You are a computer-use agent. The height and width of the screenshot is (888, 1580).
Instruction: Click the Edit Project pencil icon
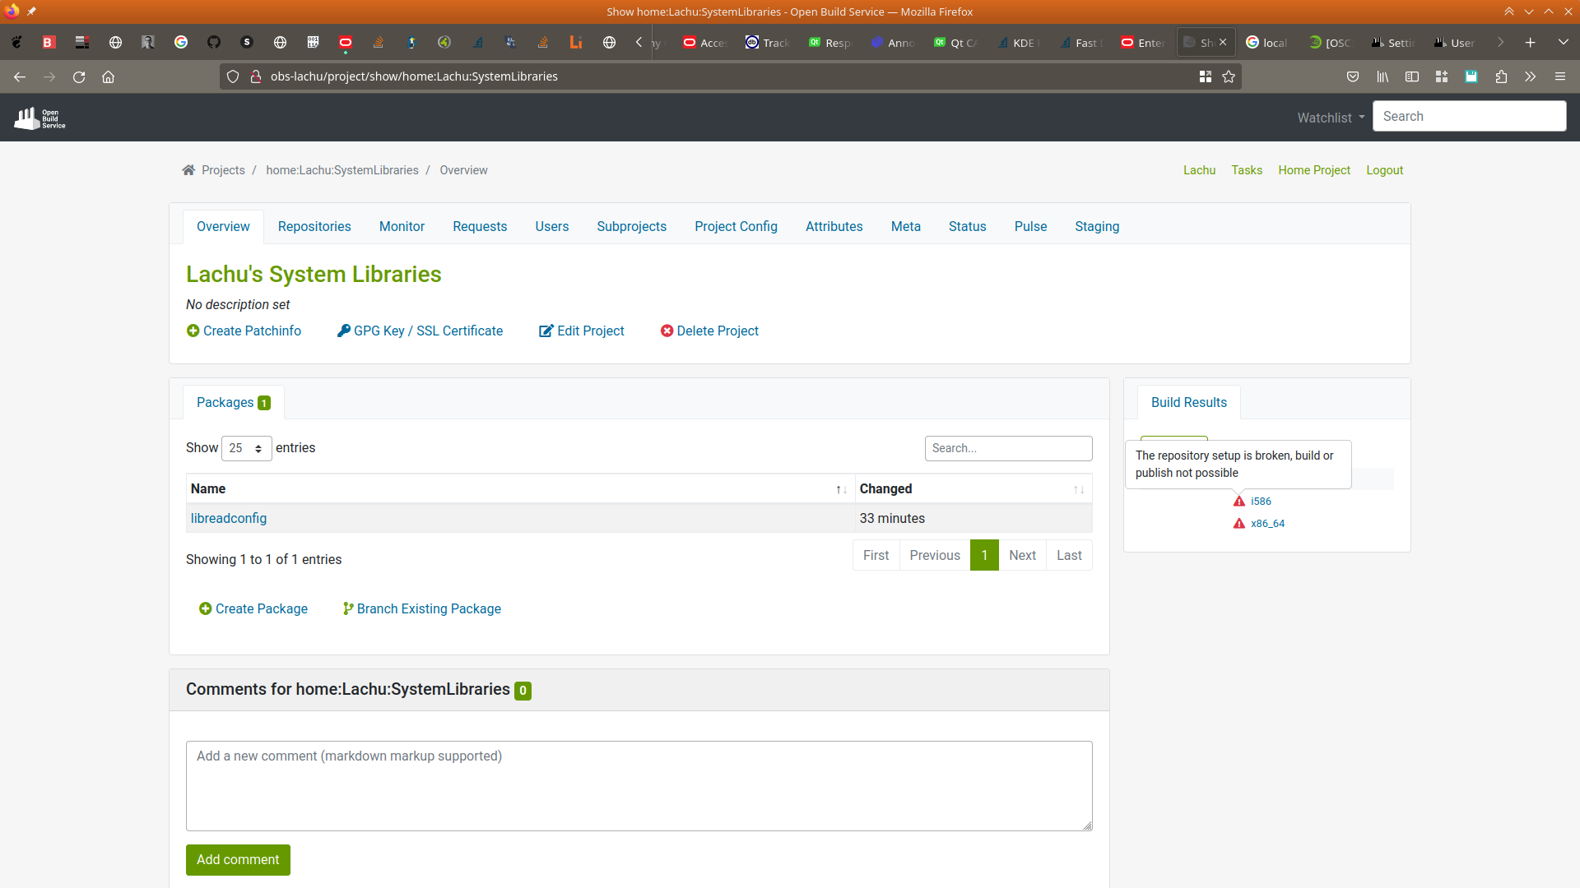pyautogui.click(x=546, y=331)
